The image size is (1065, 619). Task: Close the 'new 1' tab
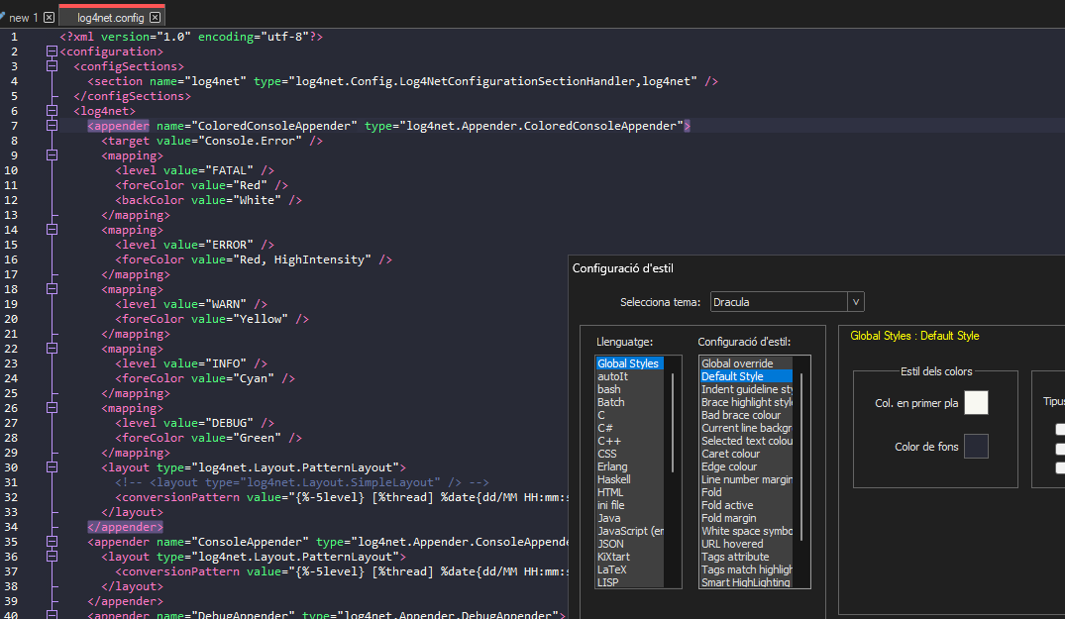click(49, 18)
